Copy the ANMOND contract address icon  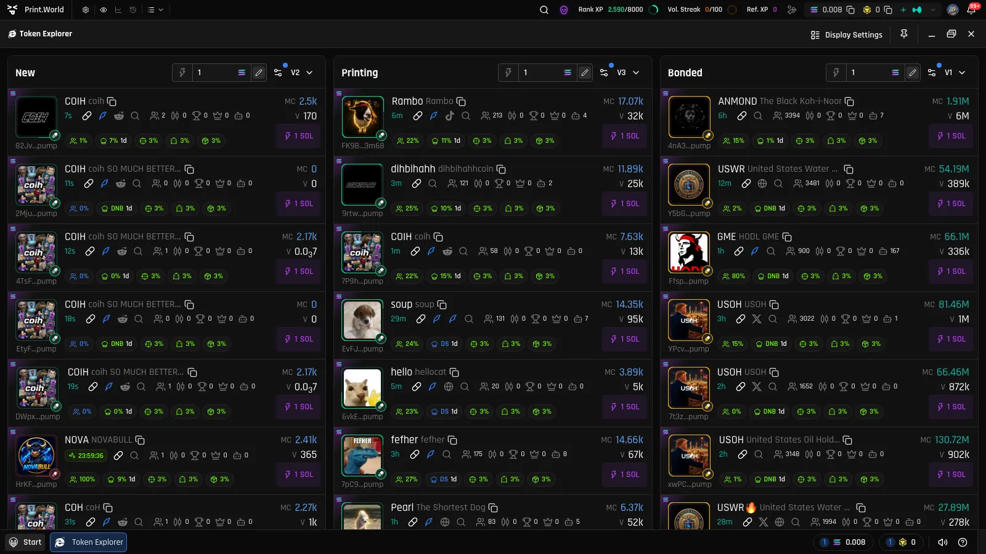pyautogui.click(x=849, y=102)
